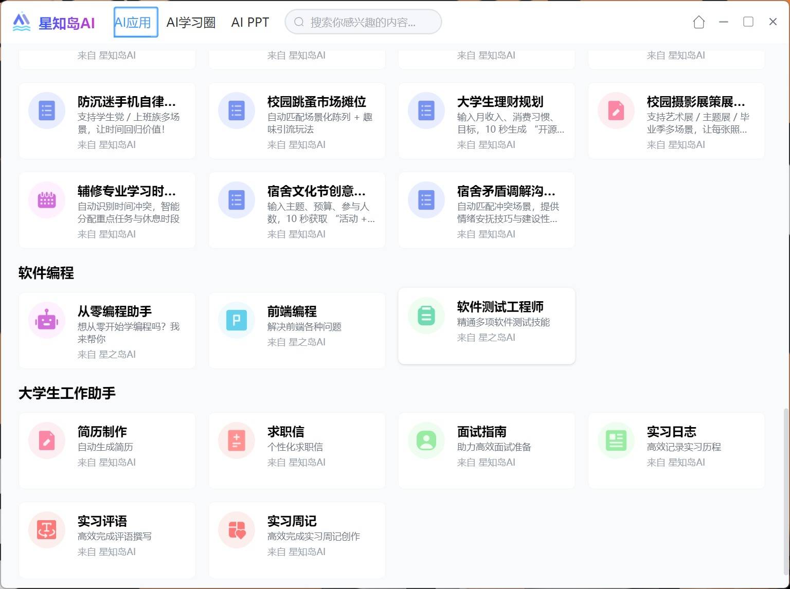Click the red icon for 实习评语
This screenshot has height=589, width=790.
47,530
